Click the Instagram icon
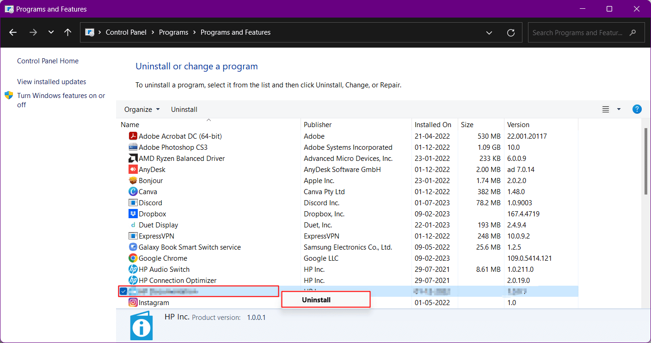651x343 pixels. pos(133,303)
